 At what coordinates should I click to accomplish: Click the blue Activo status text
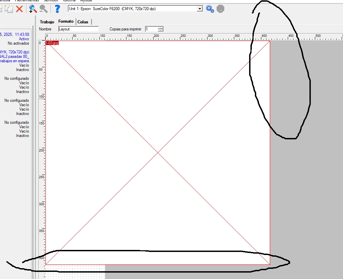point(24,39)
